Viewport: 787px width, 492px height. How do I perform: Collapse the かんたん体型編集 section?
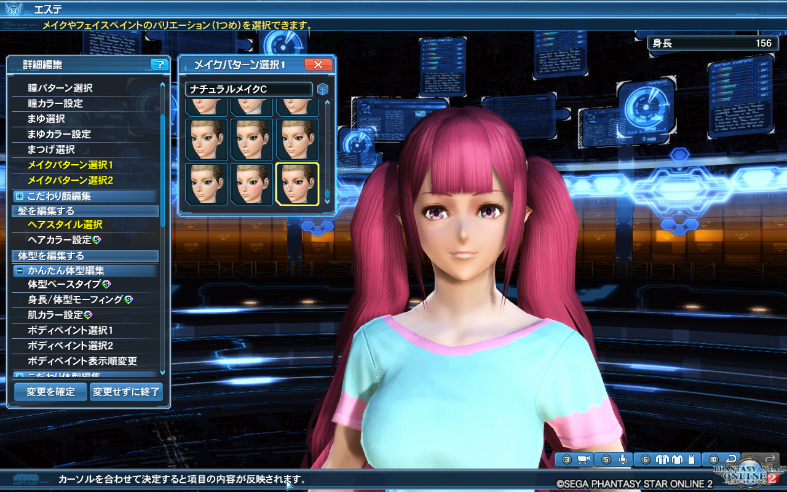click(20, 271)
